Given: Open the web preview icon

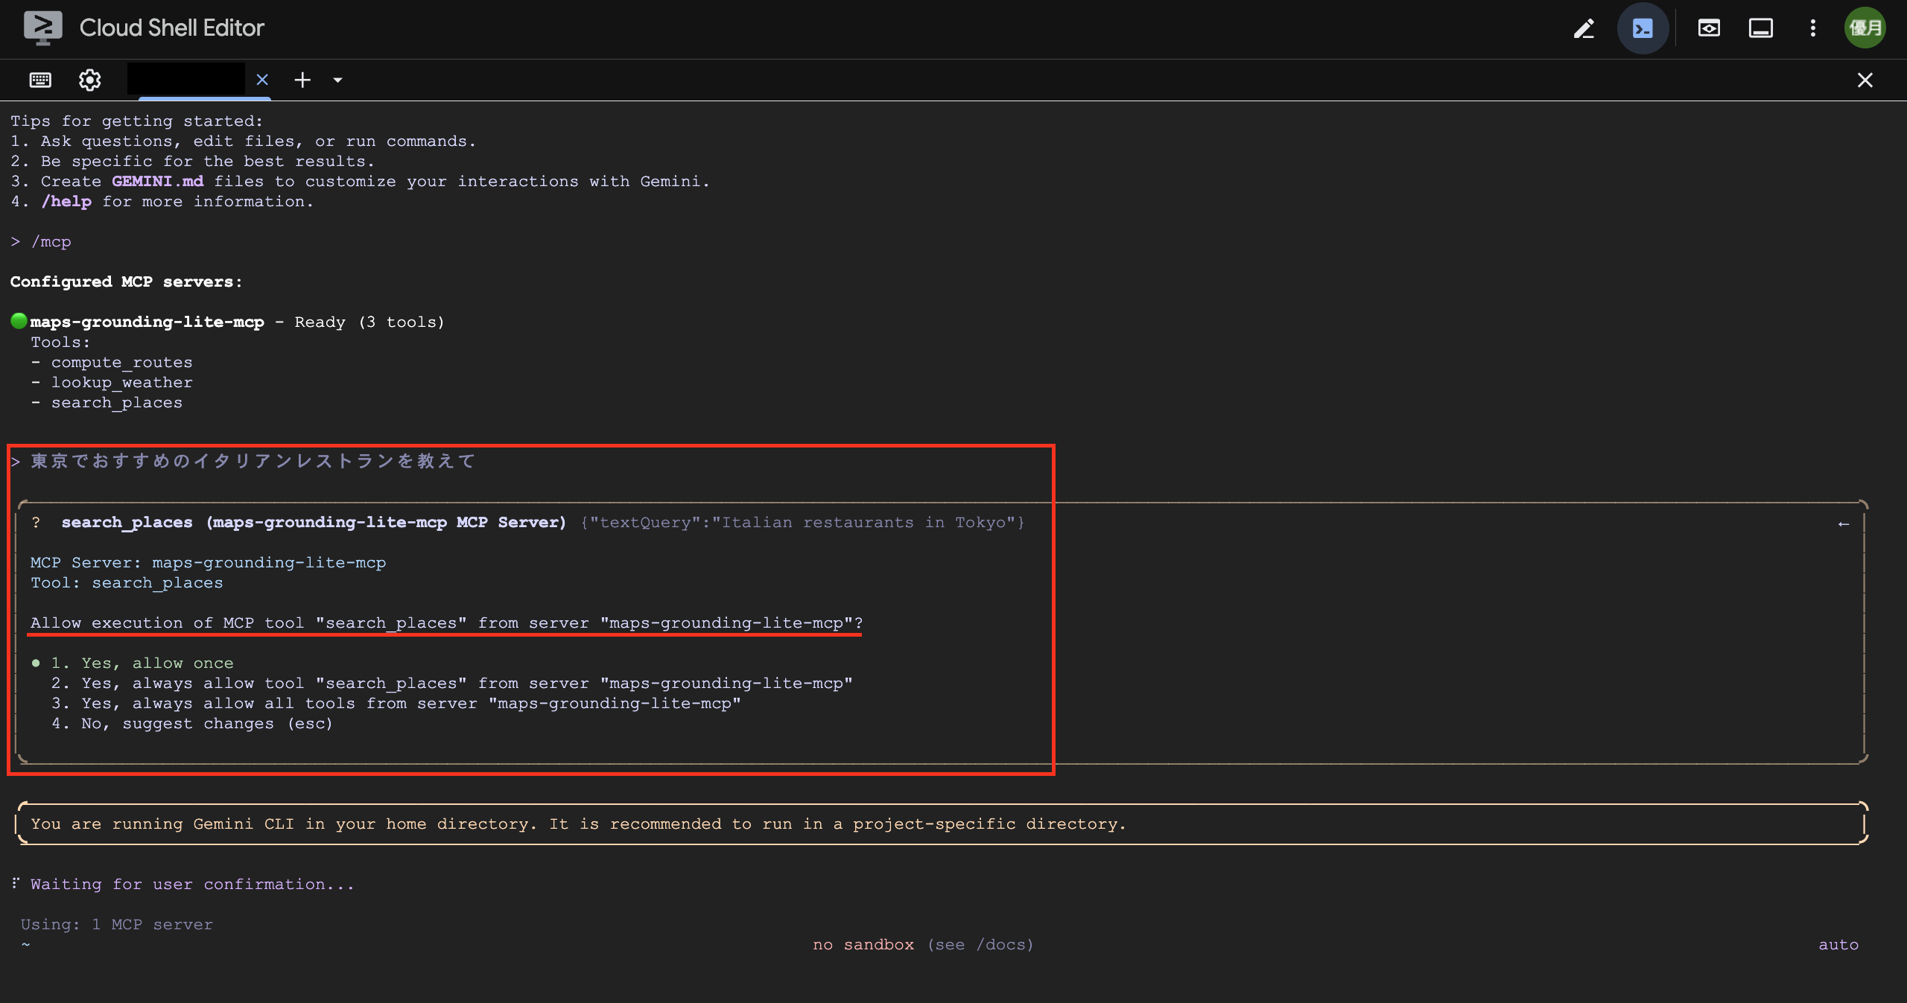Looking at the screenshot, I should tap(1709, 28).
